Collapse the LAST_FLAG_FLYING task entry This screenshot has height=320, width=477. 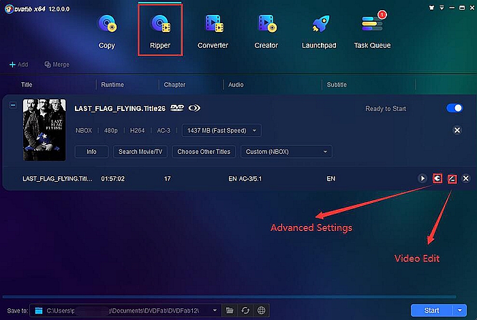13,105
